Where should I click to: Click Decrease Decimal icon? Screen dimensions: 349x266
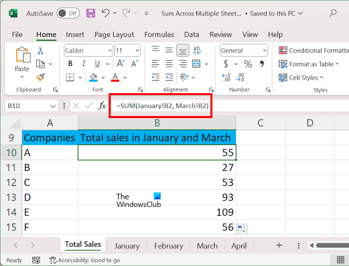(240, 77)
